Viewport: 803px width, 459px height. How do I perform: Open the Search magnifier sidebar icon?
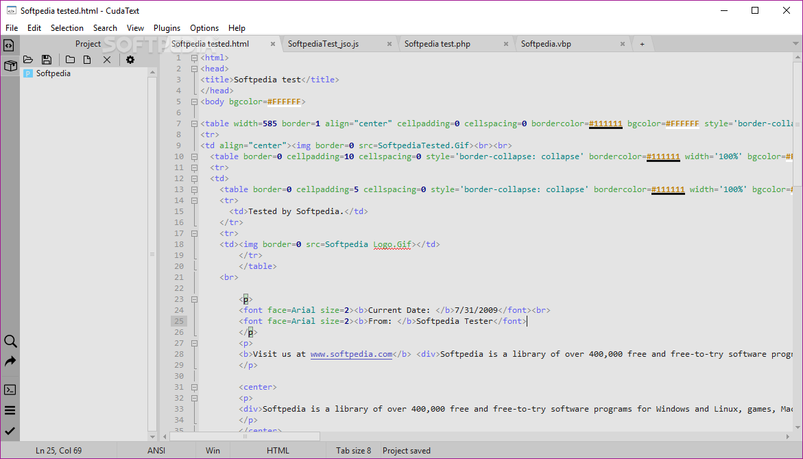[x=10, y=341]
